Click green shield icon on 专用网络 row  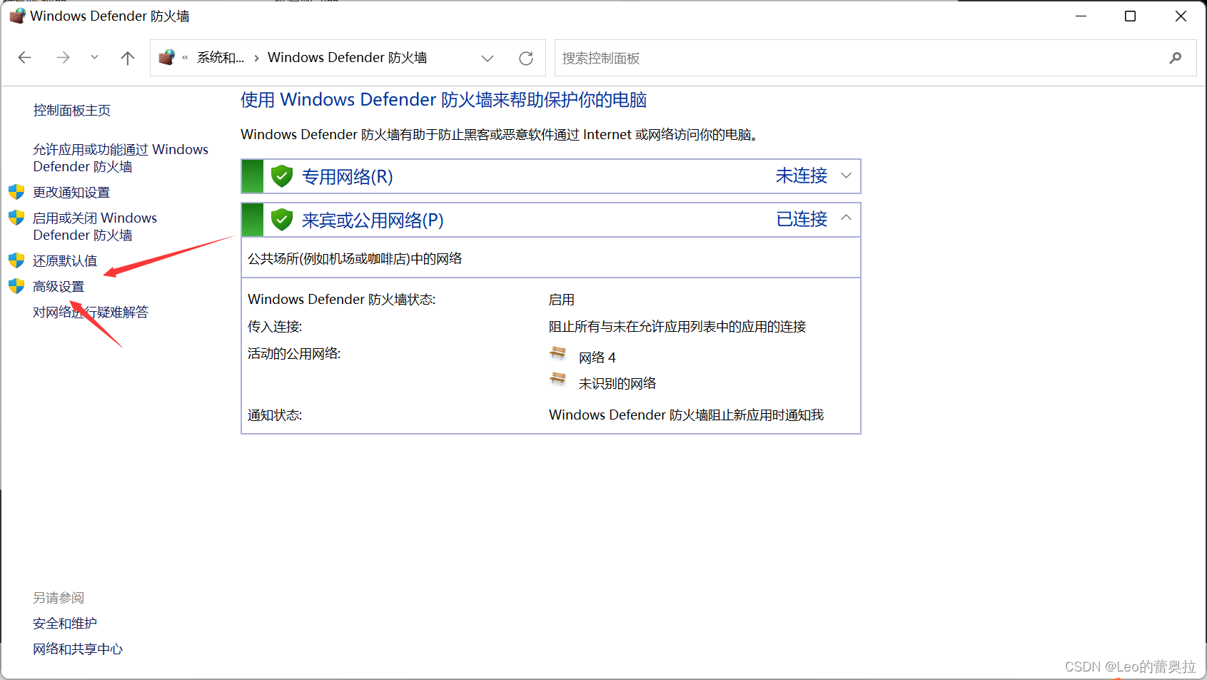[x=282, y=176]
